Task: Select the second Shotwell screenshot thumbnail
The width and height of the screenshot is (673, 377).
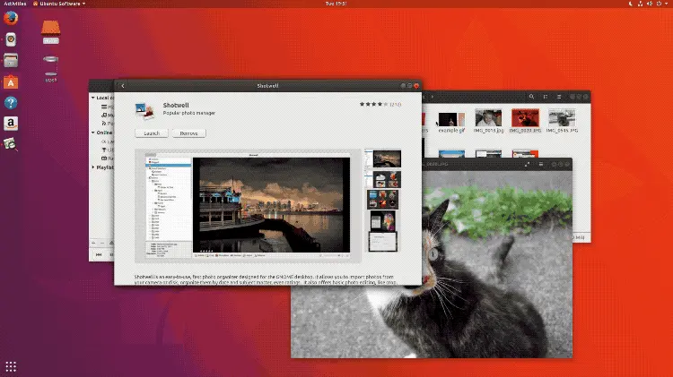Action: pos(383,179)
